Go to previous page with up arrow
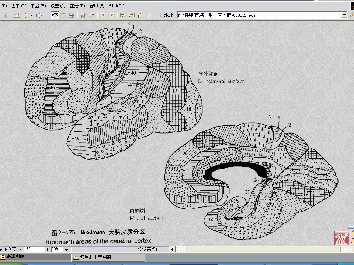 click(140, 15)
